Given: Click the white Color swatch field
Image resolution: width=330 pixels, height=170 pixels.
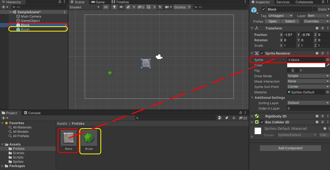Looking at the screenshot, I should coord(306,65).
